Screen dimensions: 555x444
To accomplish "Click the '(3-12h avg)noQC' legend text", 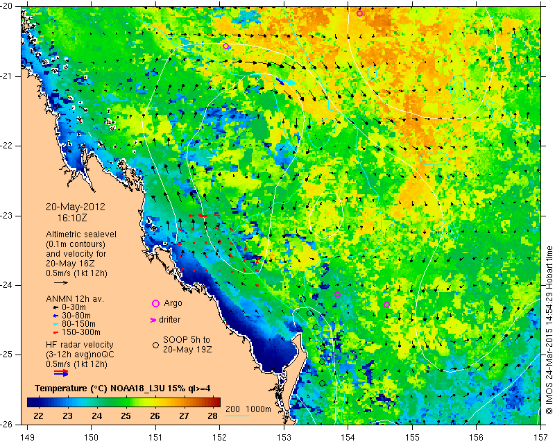I will tap(80, 355).
